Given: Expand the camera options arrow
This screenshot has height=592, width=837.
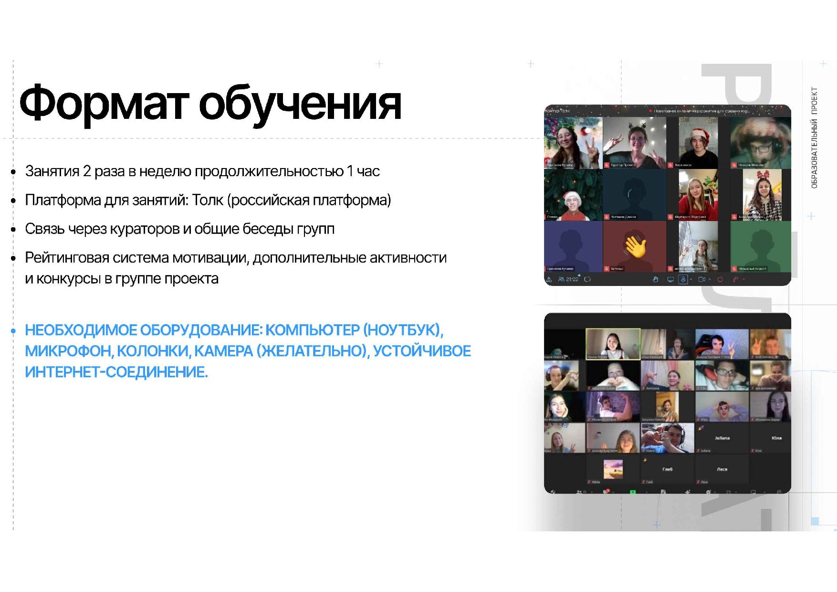Looking at the screenshot, I should coord(710,279).
